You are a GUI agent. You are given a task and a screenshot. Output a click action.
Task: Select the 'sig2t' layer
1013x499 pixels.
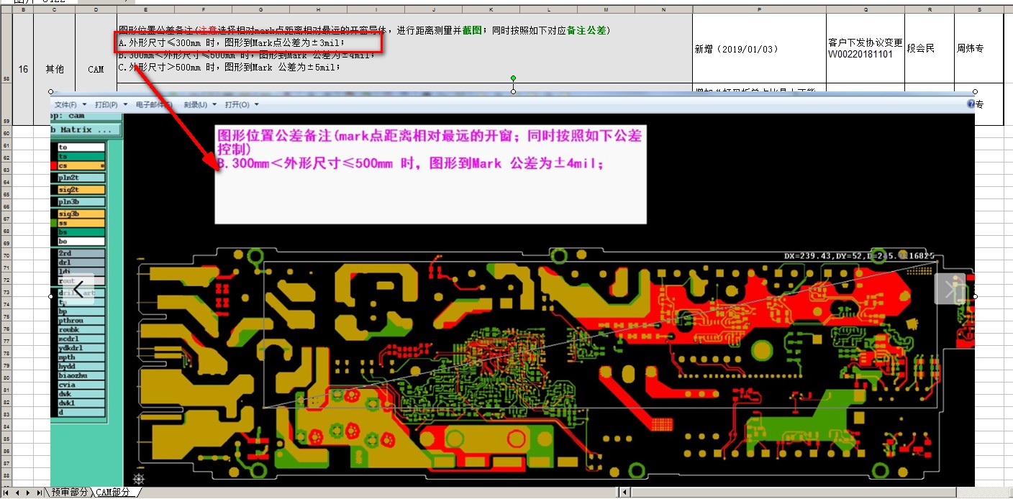click(81, 190)
